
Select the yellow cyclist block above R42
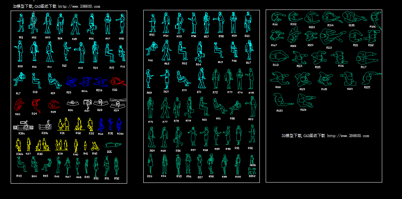point(95,146)
